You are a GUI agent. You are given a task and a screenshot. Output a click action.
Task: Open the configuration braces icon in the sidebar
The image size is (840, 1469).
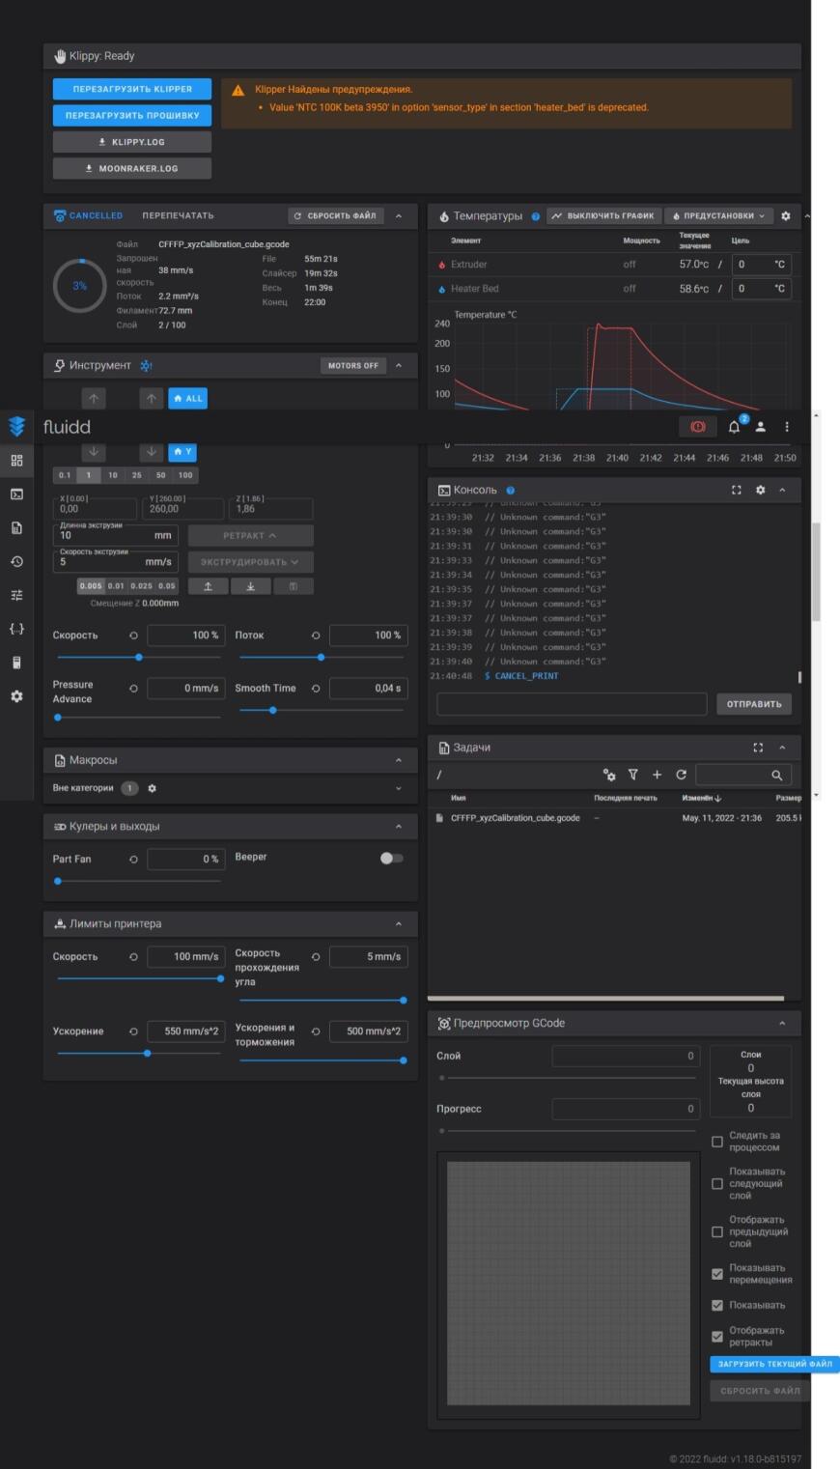click(16, 629)
